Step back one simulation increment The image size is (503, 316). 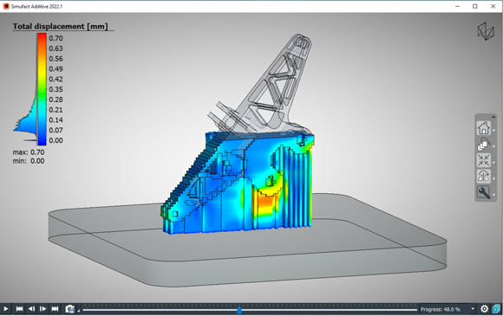(x=31, y=309)
